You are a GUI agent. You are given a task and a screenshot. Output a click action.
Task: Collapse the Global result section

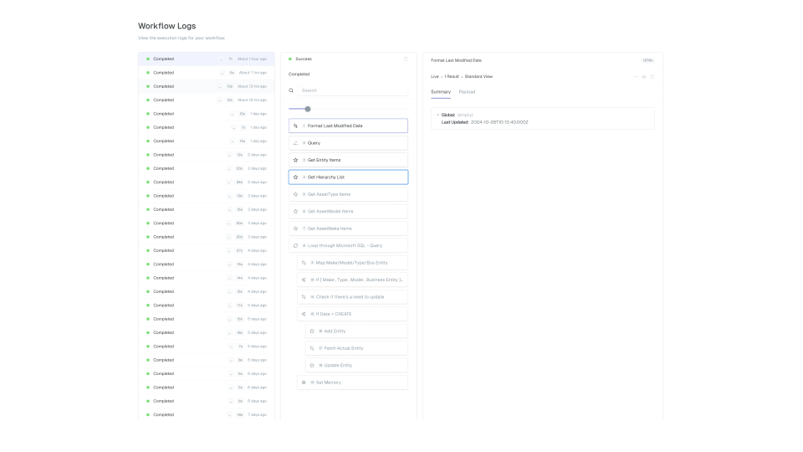point(437,115)
